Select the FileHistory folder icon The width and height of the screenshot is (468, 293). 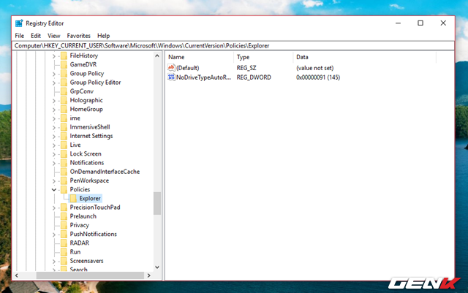pyautogui.click(x=64, y=56)
